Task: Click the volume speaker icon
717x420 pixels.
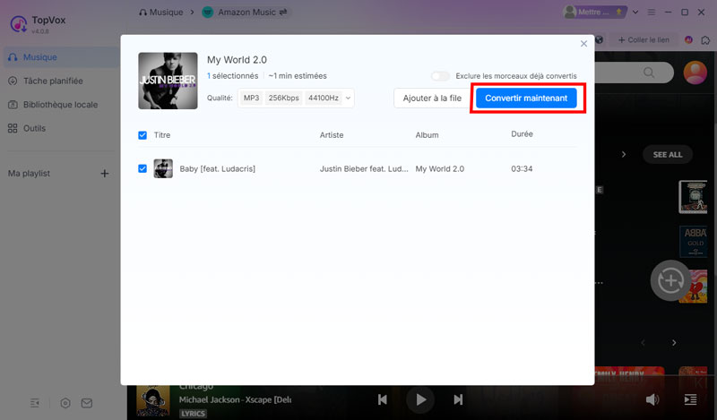Action: [652, 399]
